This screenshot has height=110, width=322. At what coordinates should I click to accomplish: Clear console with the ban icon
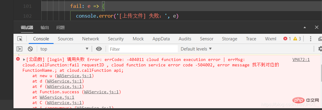[x=30, y=49]
